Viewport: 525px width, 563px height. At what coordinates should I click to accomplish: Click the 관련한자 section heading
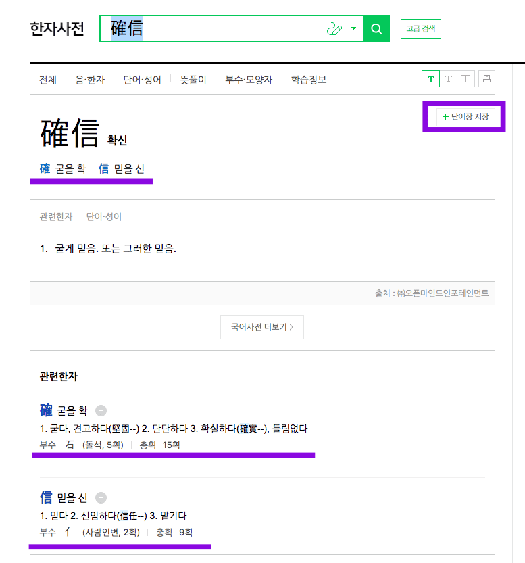coord(59,376)
